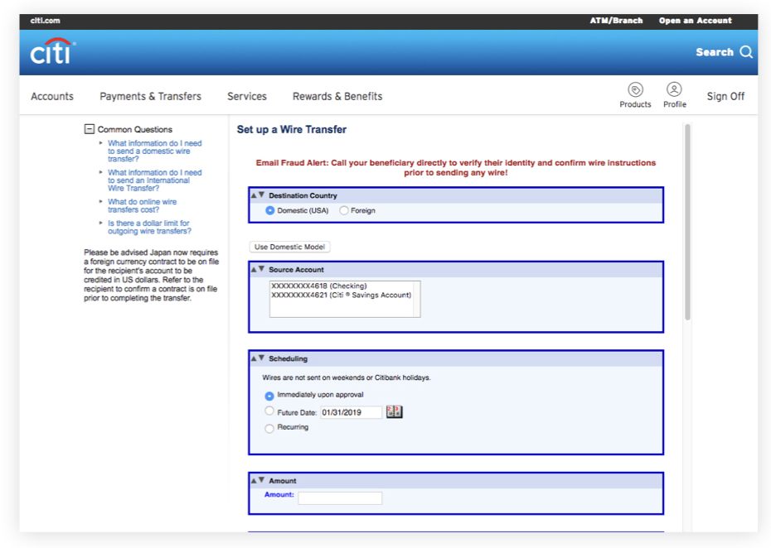This screenshot has width=771, height=548.
Task: Open the Products icon
Action: (635, 90)
